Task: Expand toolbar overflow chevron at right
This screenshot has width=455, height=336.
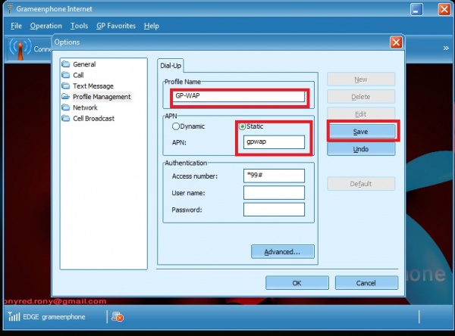Action: (x=446, y=48)
